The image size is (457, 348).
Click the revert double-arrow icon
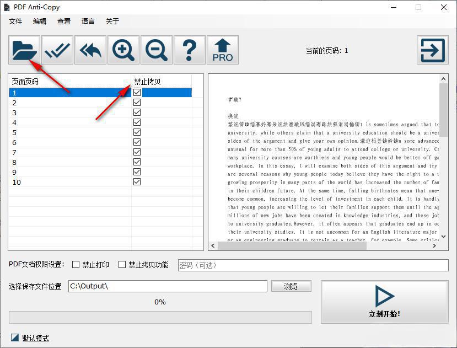[x=90, y=50]
